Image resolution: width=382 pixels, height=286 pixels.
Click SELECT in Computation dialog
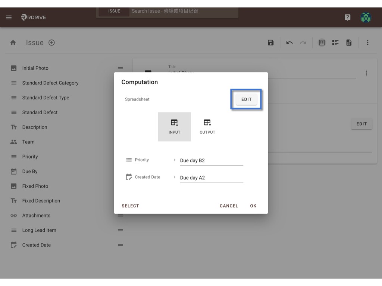click(x=130, y=206)
